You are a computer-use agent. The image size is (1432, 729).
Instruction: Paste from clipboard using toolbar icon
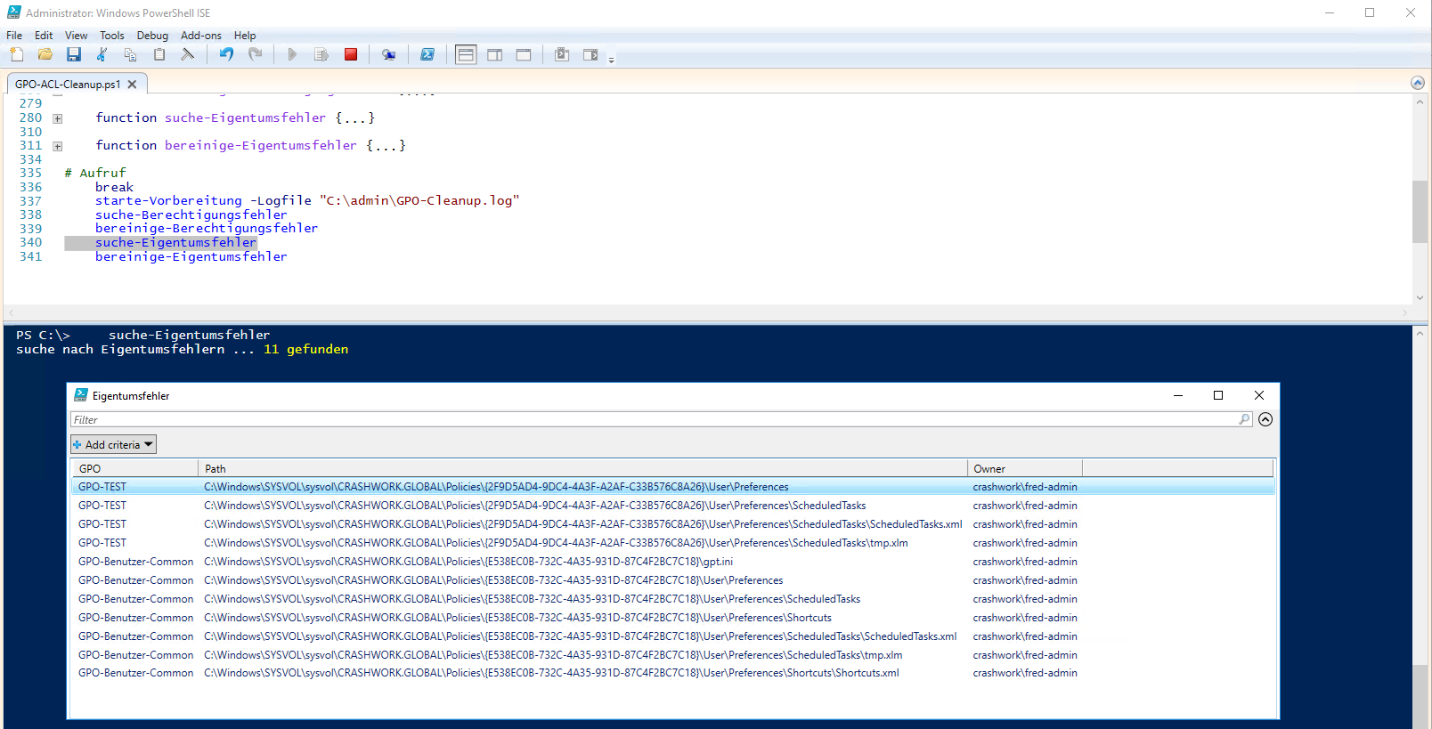pyautogui.click(x=159, y=54)
